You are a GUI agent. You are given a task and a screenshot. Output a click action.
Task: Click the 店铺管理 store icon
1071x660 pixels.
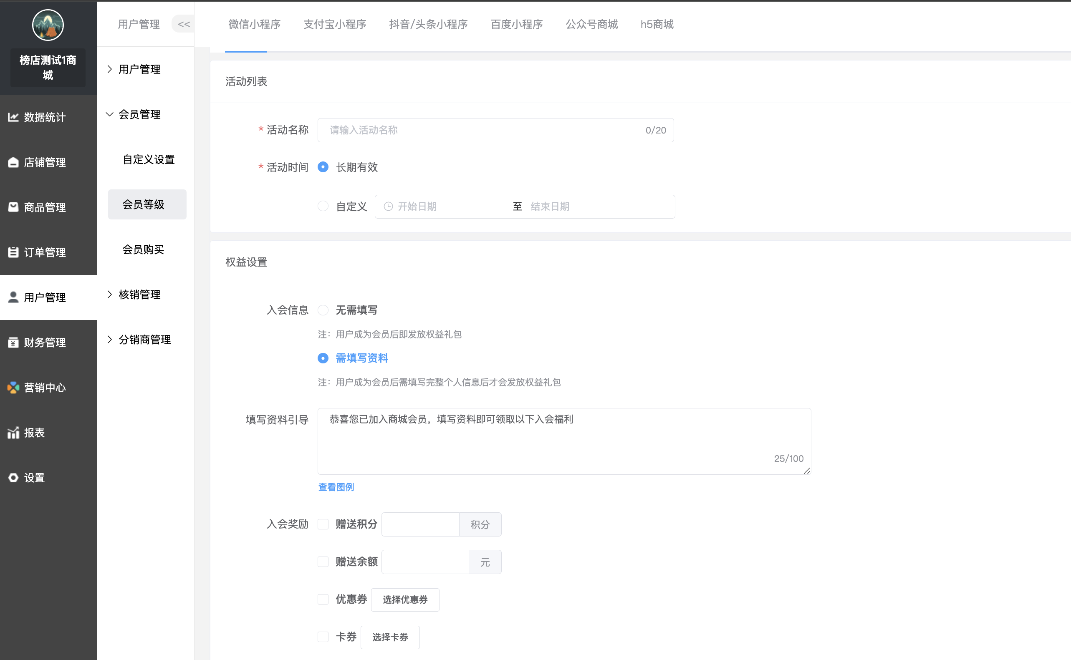coord(13,162)
